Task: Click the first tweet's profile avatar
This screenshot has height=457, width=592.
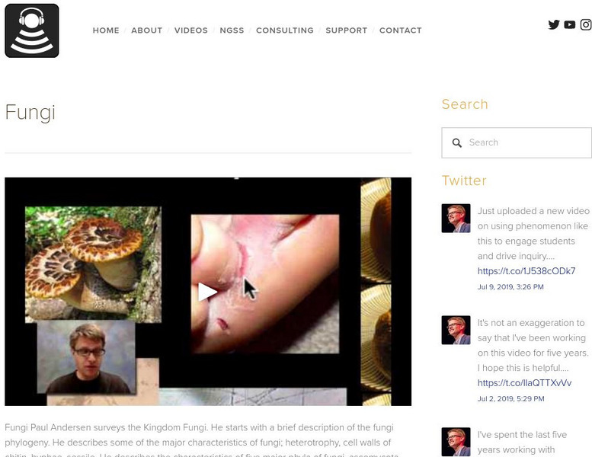Action: (456, 218)
